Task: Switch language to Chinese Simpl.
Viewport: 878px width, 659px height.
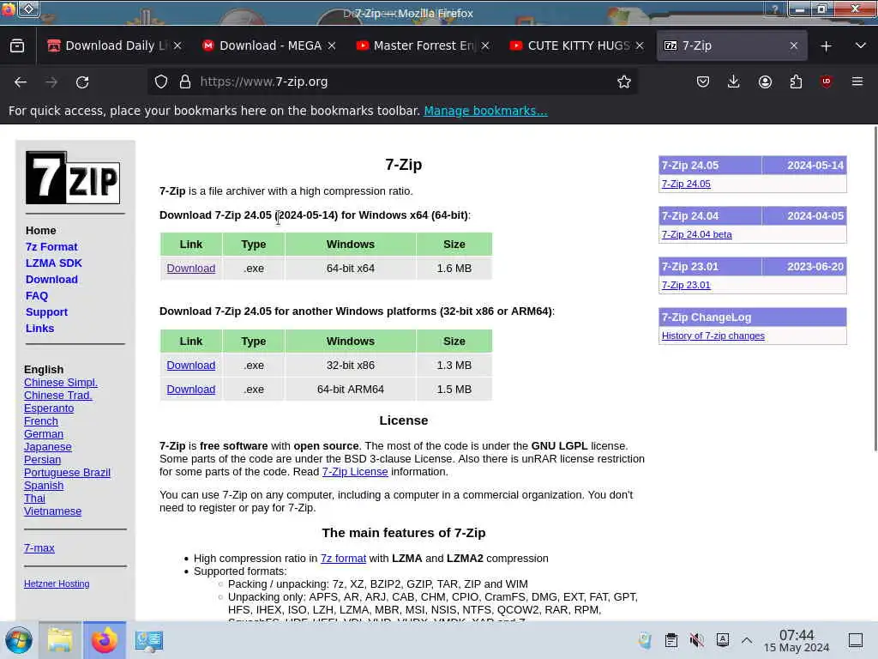Action: tap(61, 382)
